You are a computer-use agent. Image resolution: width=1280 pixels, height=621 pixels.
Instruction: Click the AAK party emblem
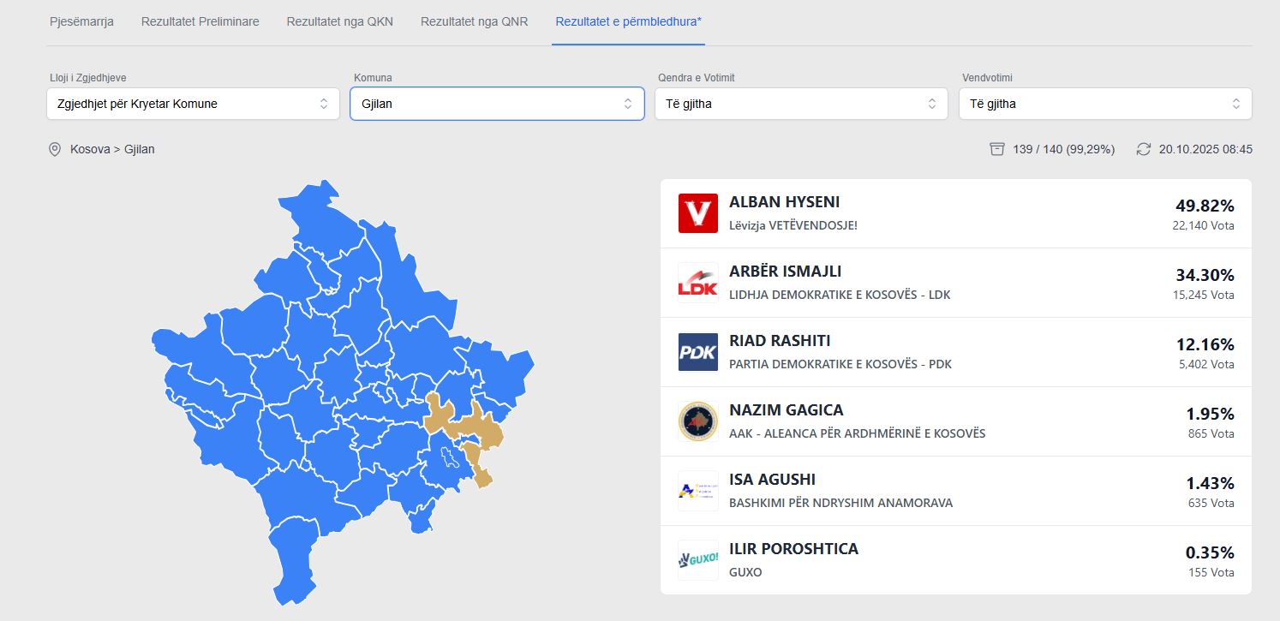tap(697, 421)
